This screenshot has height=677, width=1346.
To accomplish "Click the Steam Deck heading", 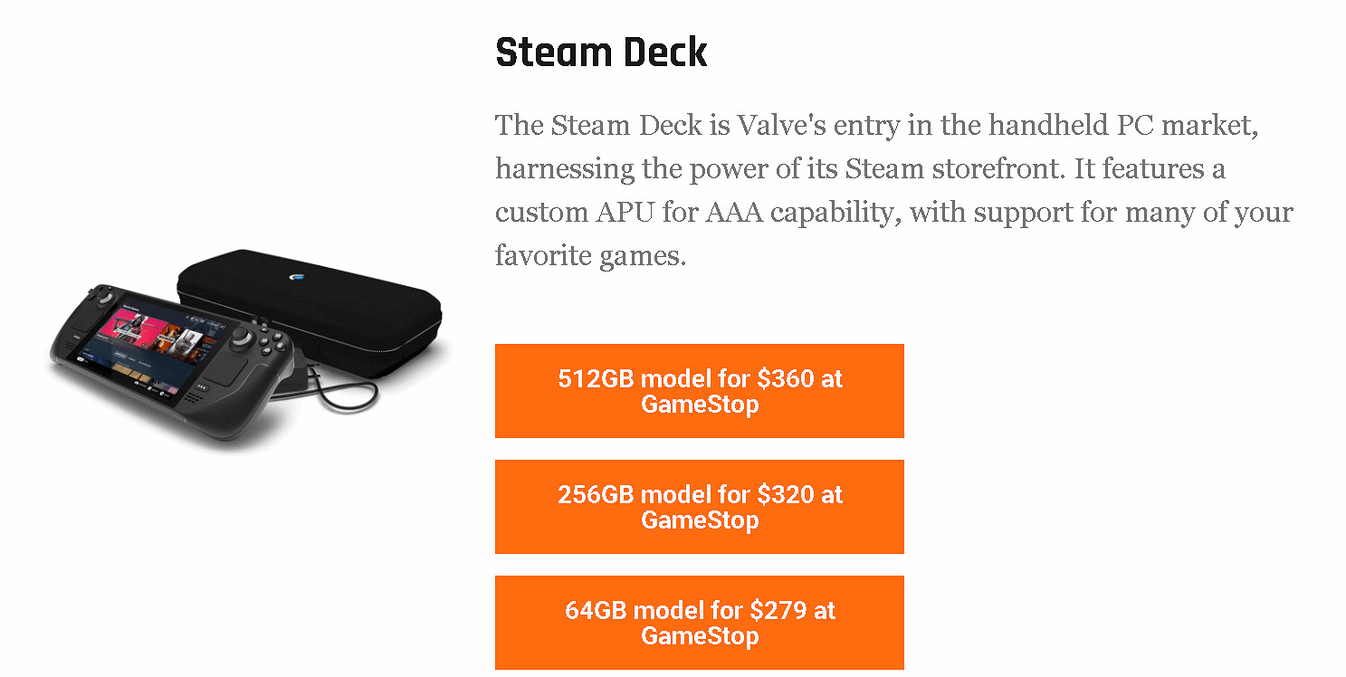I will coord(600,52).
